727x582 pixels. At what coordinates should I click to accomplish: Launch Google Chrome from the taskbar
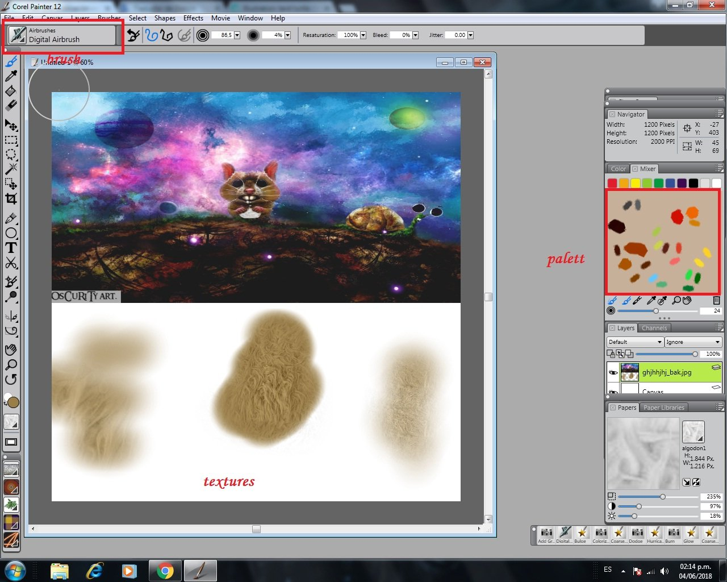pyautogui.click(x=165, y=571)
